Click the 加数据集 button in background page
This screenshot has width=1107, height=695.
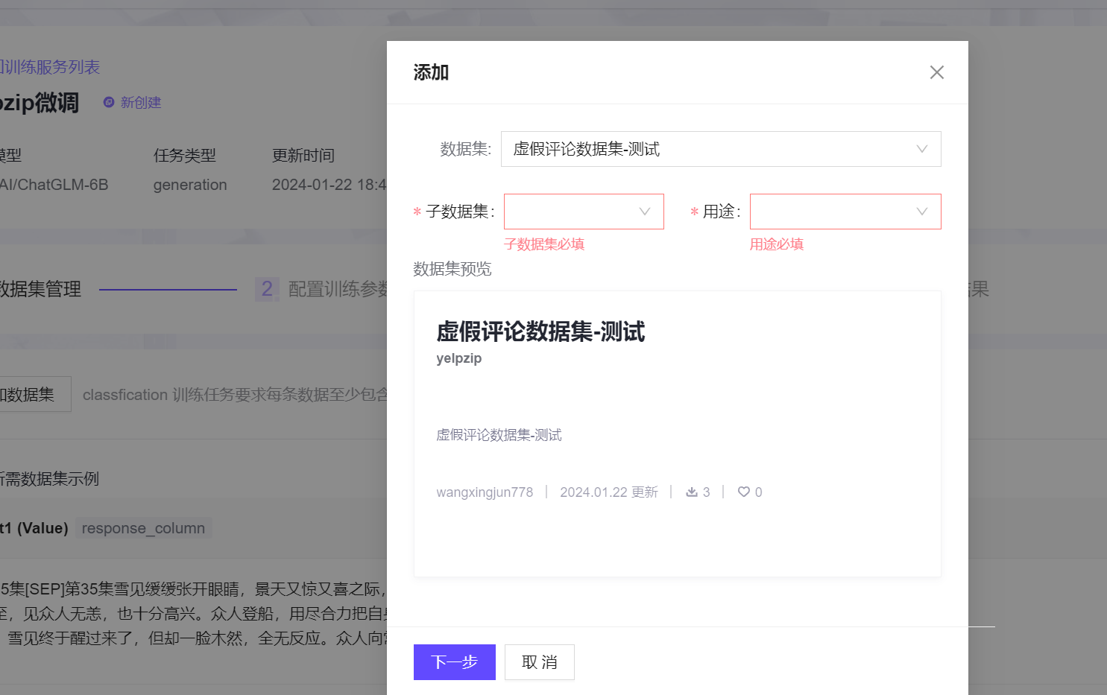tap(35, 394)
